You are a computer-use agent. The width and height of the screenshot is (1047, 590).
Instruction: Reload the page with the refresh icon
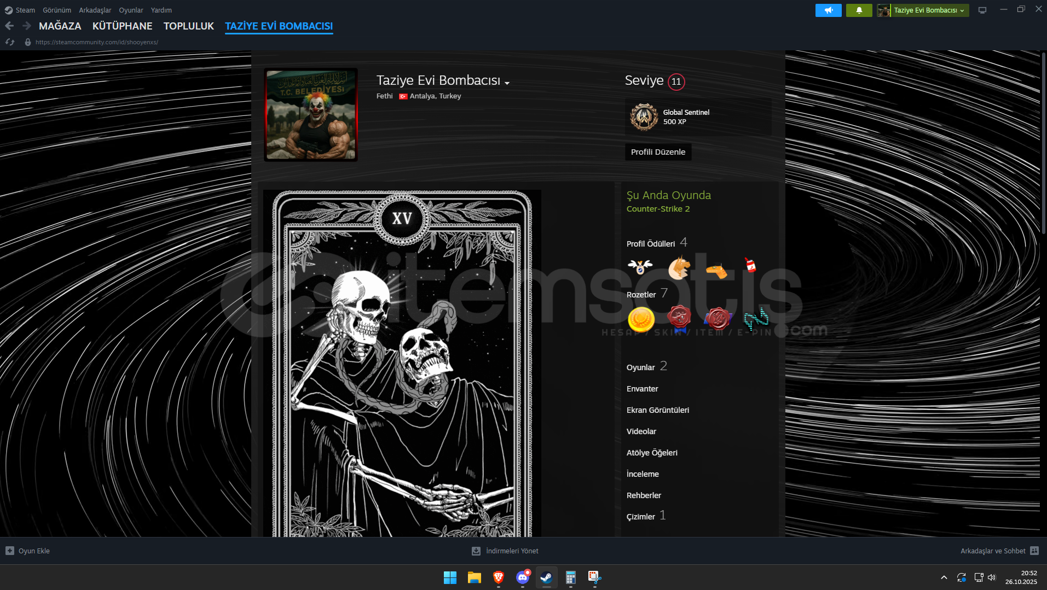10,42
